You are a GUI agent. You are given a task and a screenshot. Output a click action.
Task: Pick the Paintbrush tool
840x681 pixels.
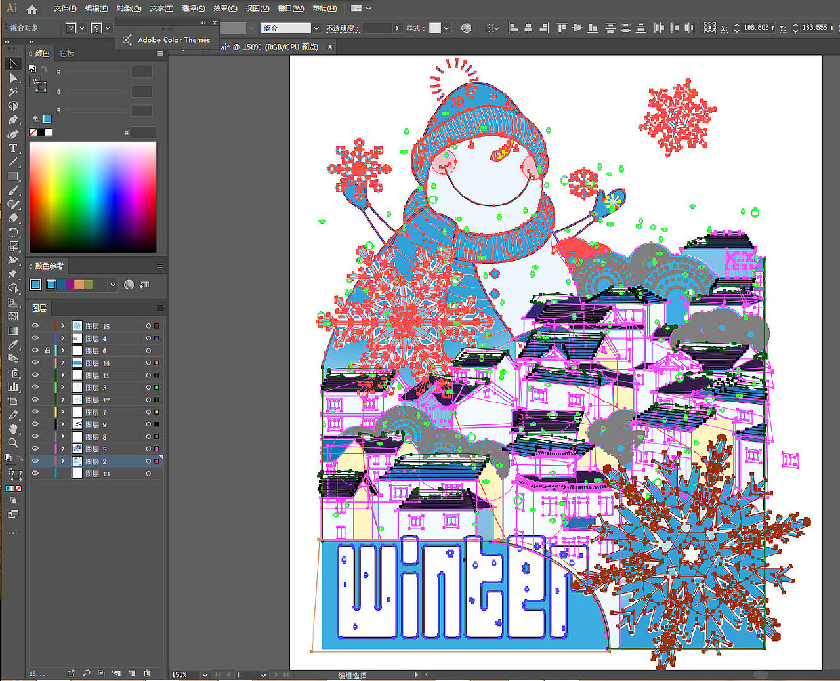[13, 190]
